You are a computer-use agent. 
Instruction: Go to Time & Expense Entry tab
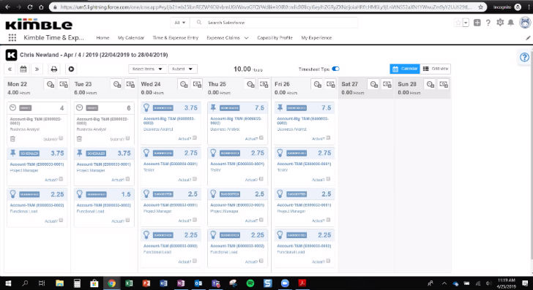pos(176,38)
